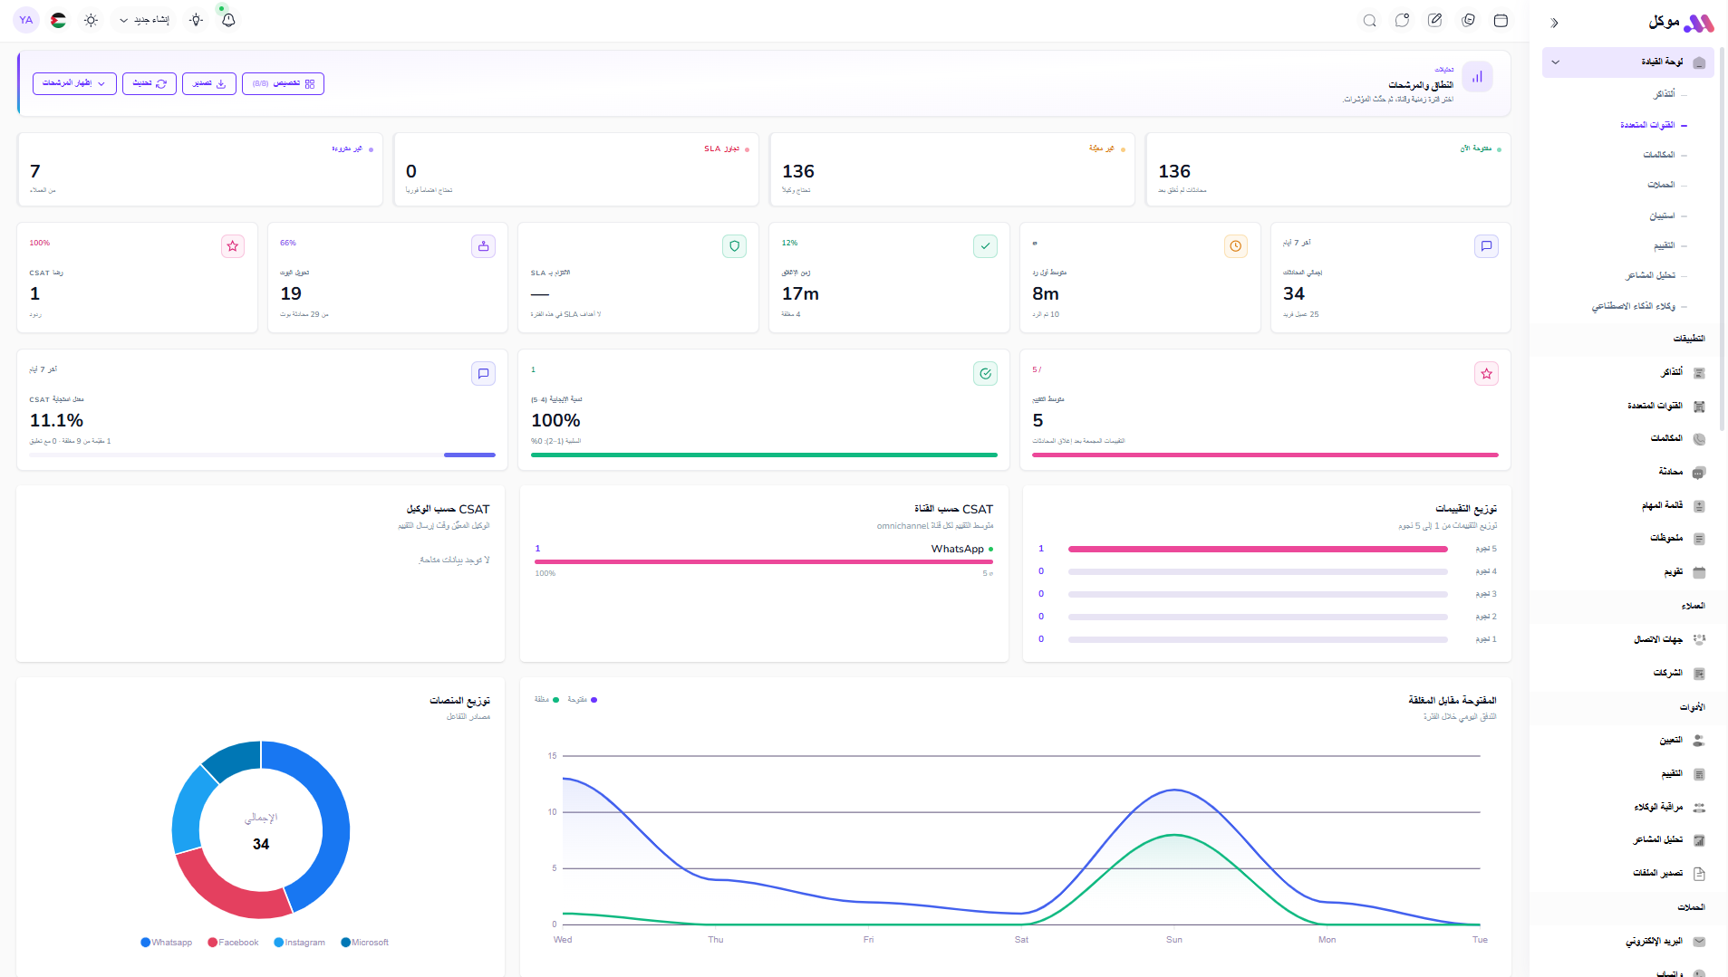This screenshot has height=977, width=1728.
Task: Click the chat icon on card showing 34
Action: coord(1487,246)
